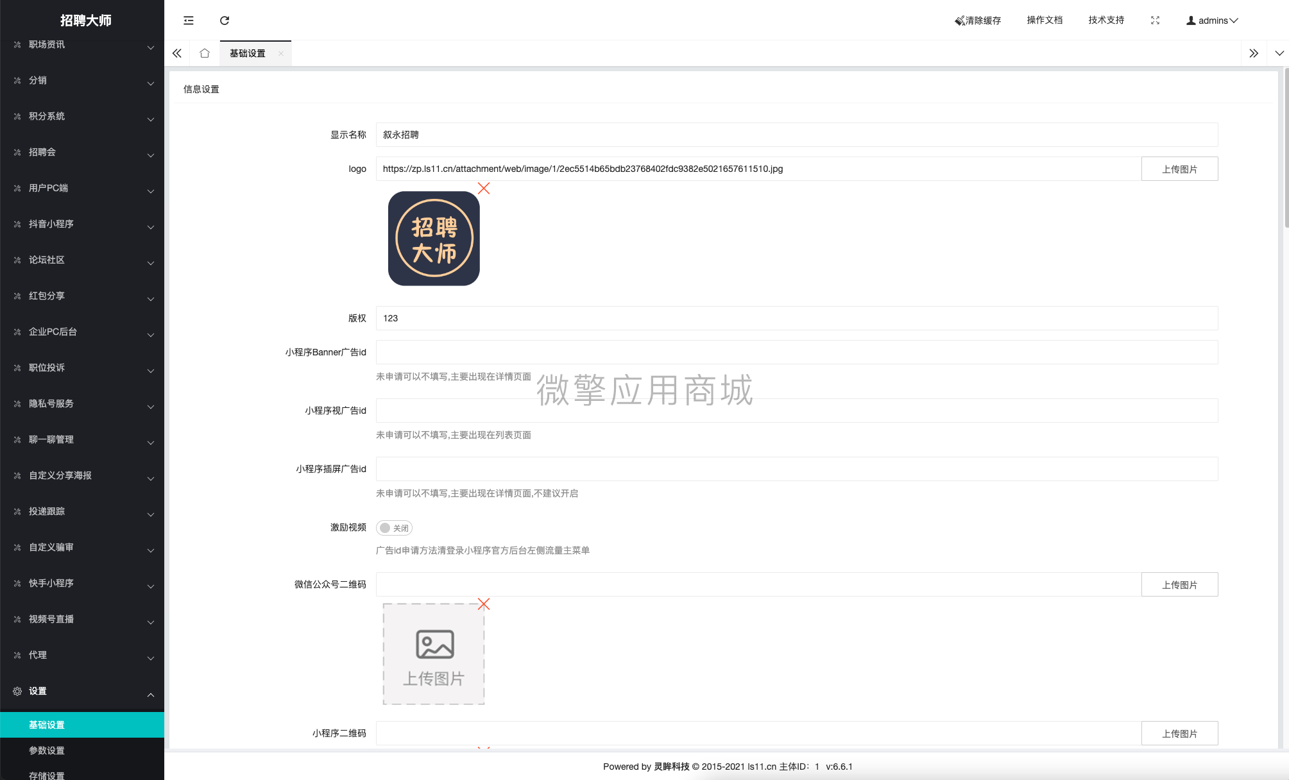The width and height of the screenshot is (1289, 780).
Task: Open the admins account dropdown
Action: (x=1212, y=21)
